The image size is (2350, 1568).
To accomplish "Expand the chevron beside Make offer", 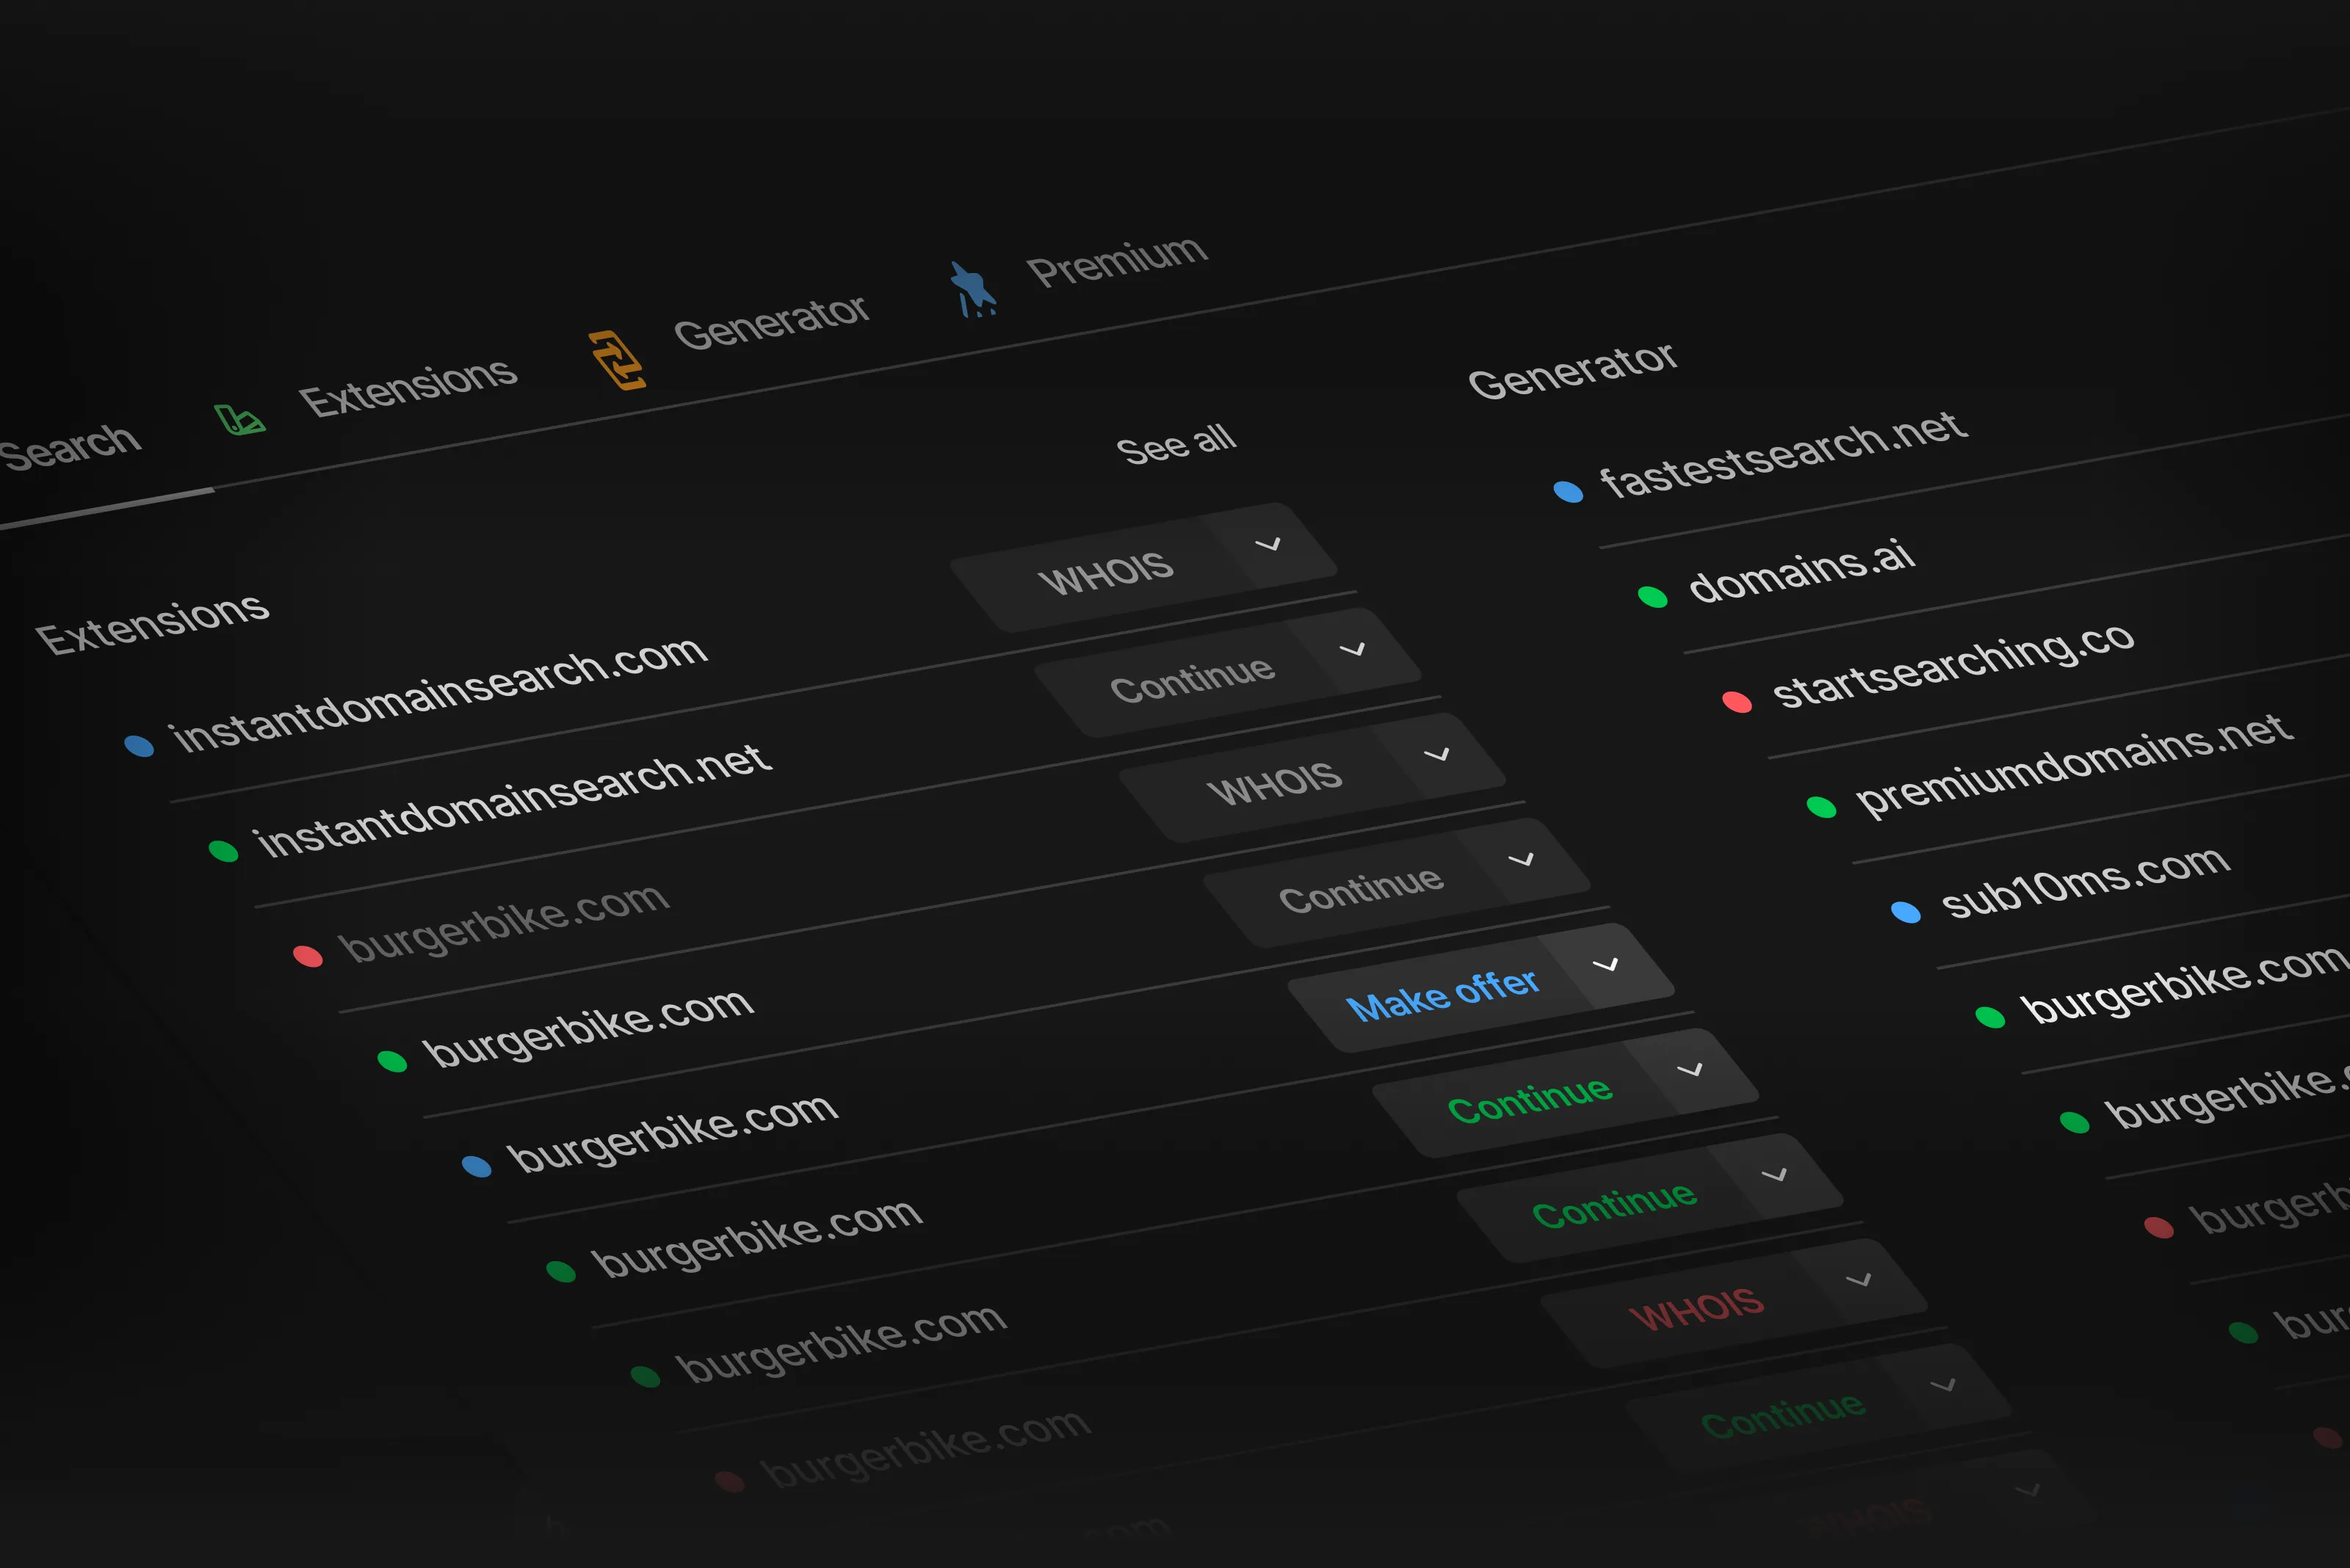I will click(x=1605, y=964).
